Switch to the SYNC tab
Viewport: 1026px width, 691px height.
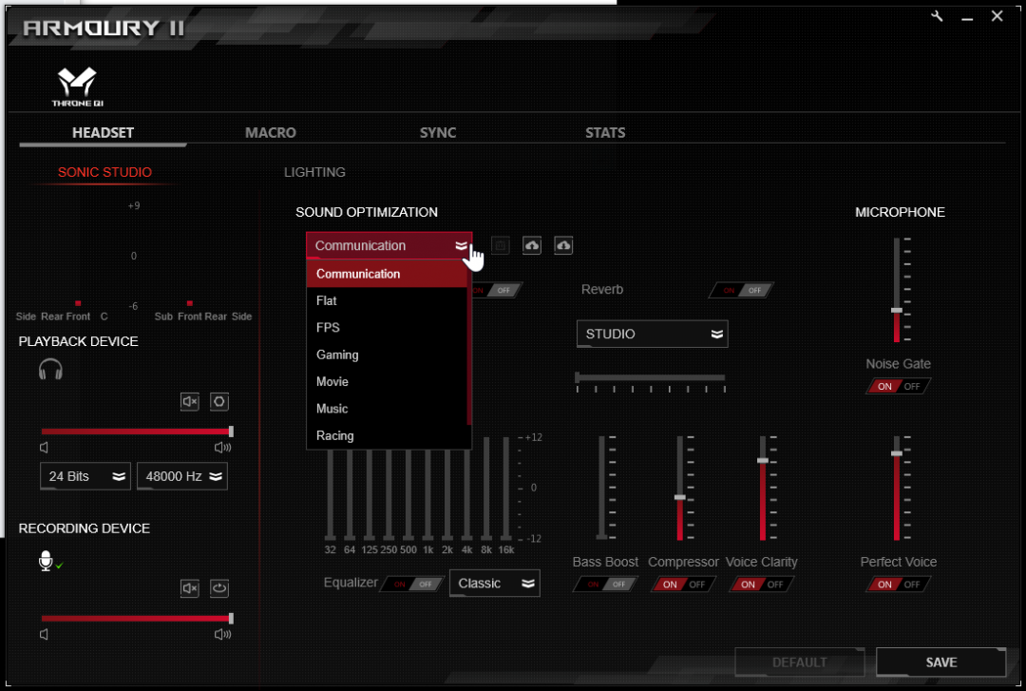(438, 133)
